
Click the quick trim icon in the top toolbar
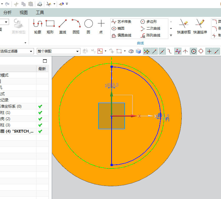49,4
